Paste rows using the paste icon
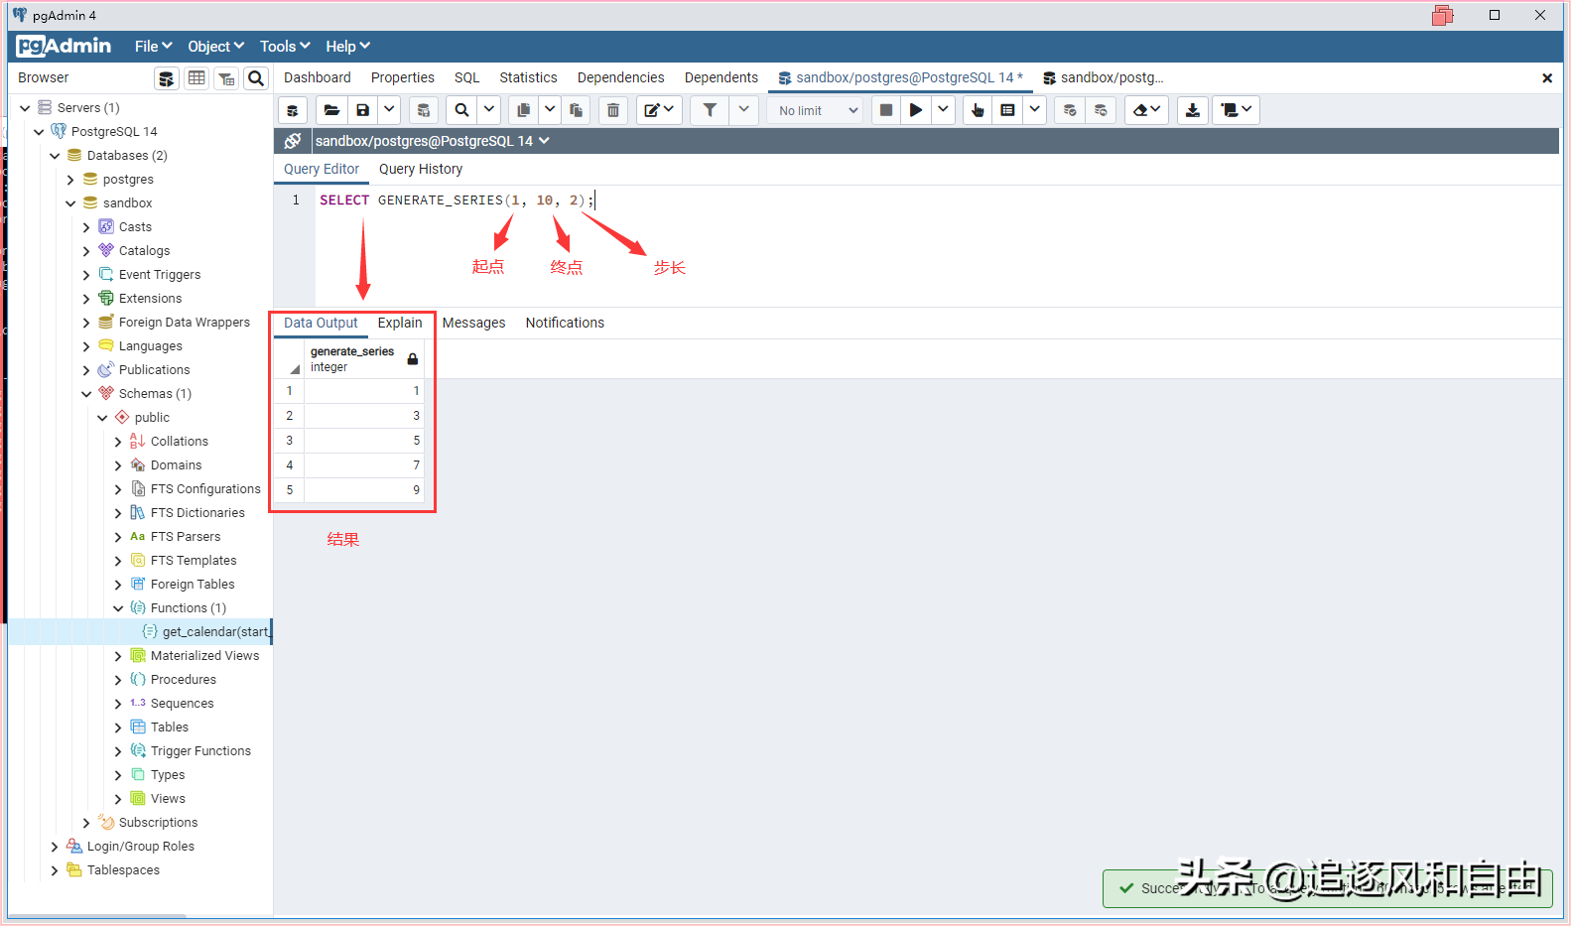This screenshot has height=926, width=1571. pos(576,110)
